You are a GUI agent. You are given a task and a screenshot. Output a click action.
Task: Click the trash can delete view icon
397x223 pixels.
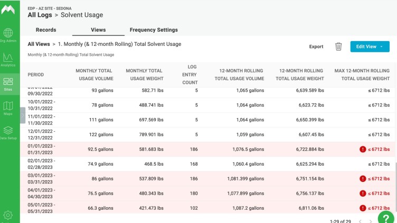[338, 46]
